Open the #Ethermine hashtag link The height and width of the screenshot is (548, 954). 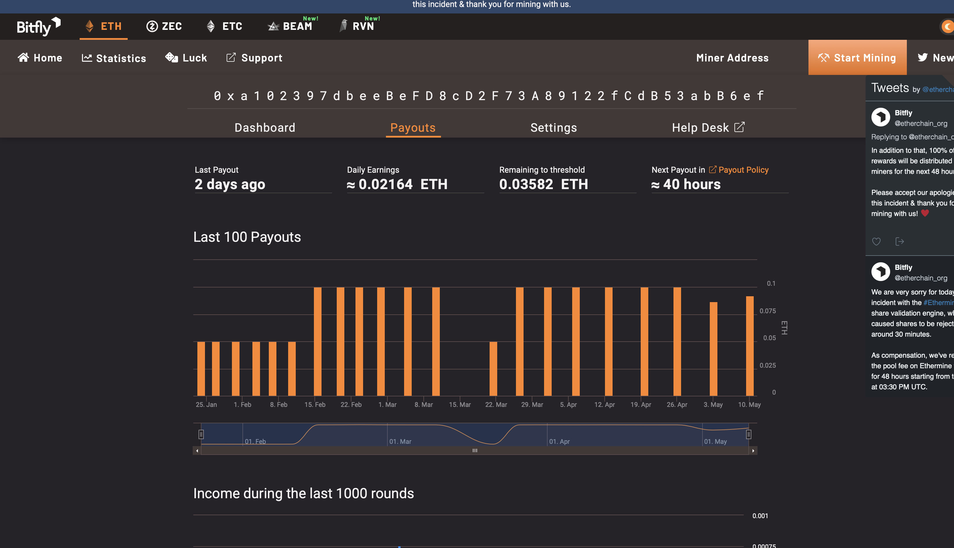click(x=938, y=303)
